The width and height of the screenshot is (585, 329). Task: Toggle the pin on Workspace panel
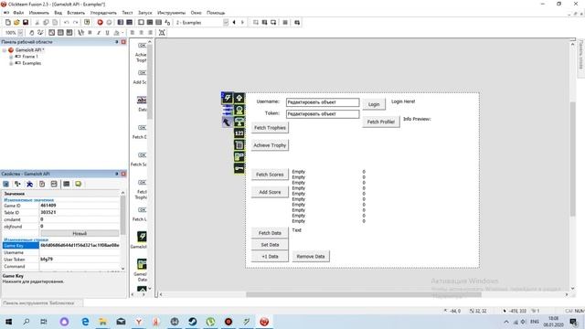click(117, 42)
